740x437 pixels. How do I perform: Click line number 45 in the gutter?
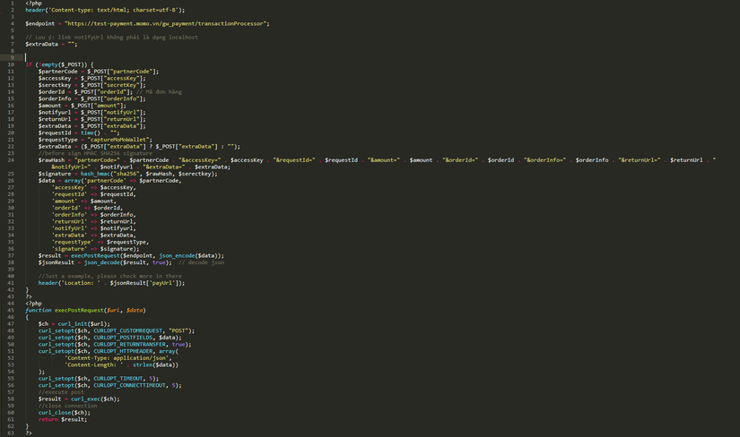[x=11, y=310]
